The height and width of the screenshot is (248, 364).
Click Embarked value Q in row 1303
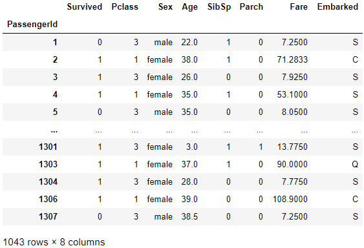coord(355,165)
